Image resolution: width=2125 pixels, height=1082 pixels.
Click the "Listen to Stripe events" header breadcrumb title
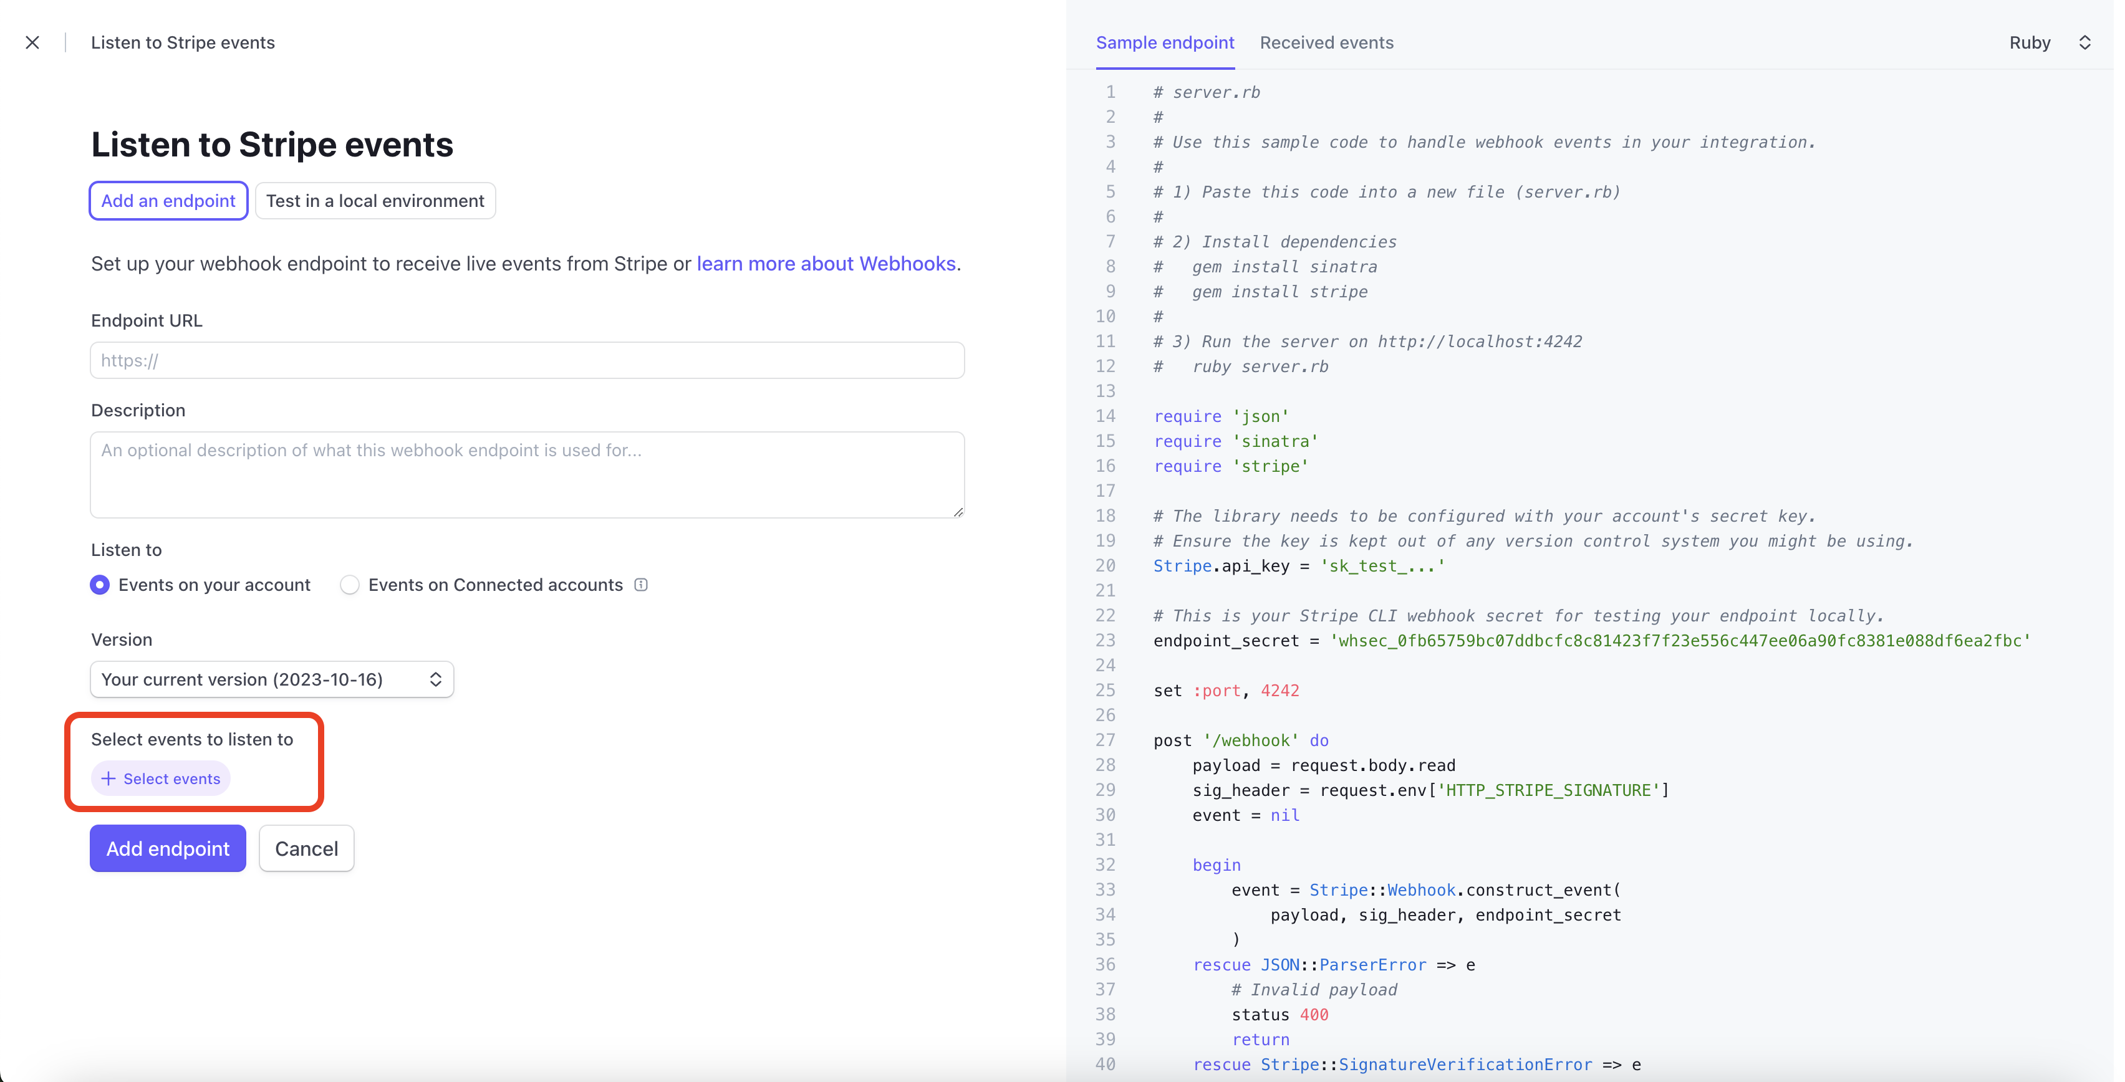pyautogui.click(x=183, y=42)
